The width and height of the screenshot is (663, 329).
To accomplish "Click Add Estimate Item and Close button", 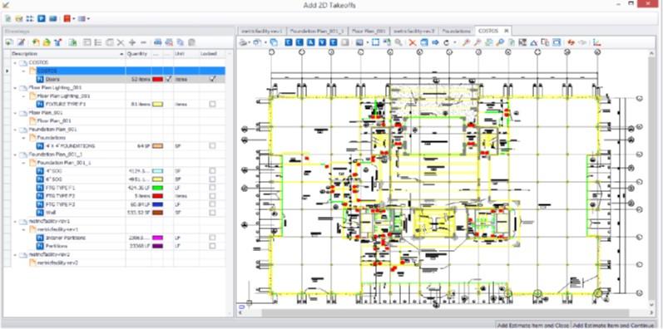I will click(x=532, y=325).
